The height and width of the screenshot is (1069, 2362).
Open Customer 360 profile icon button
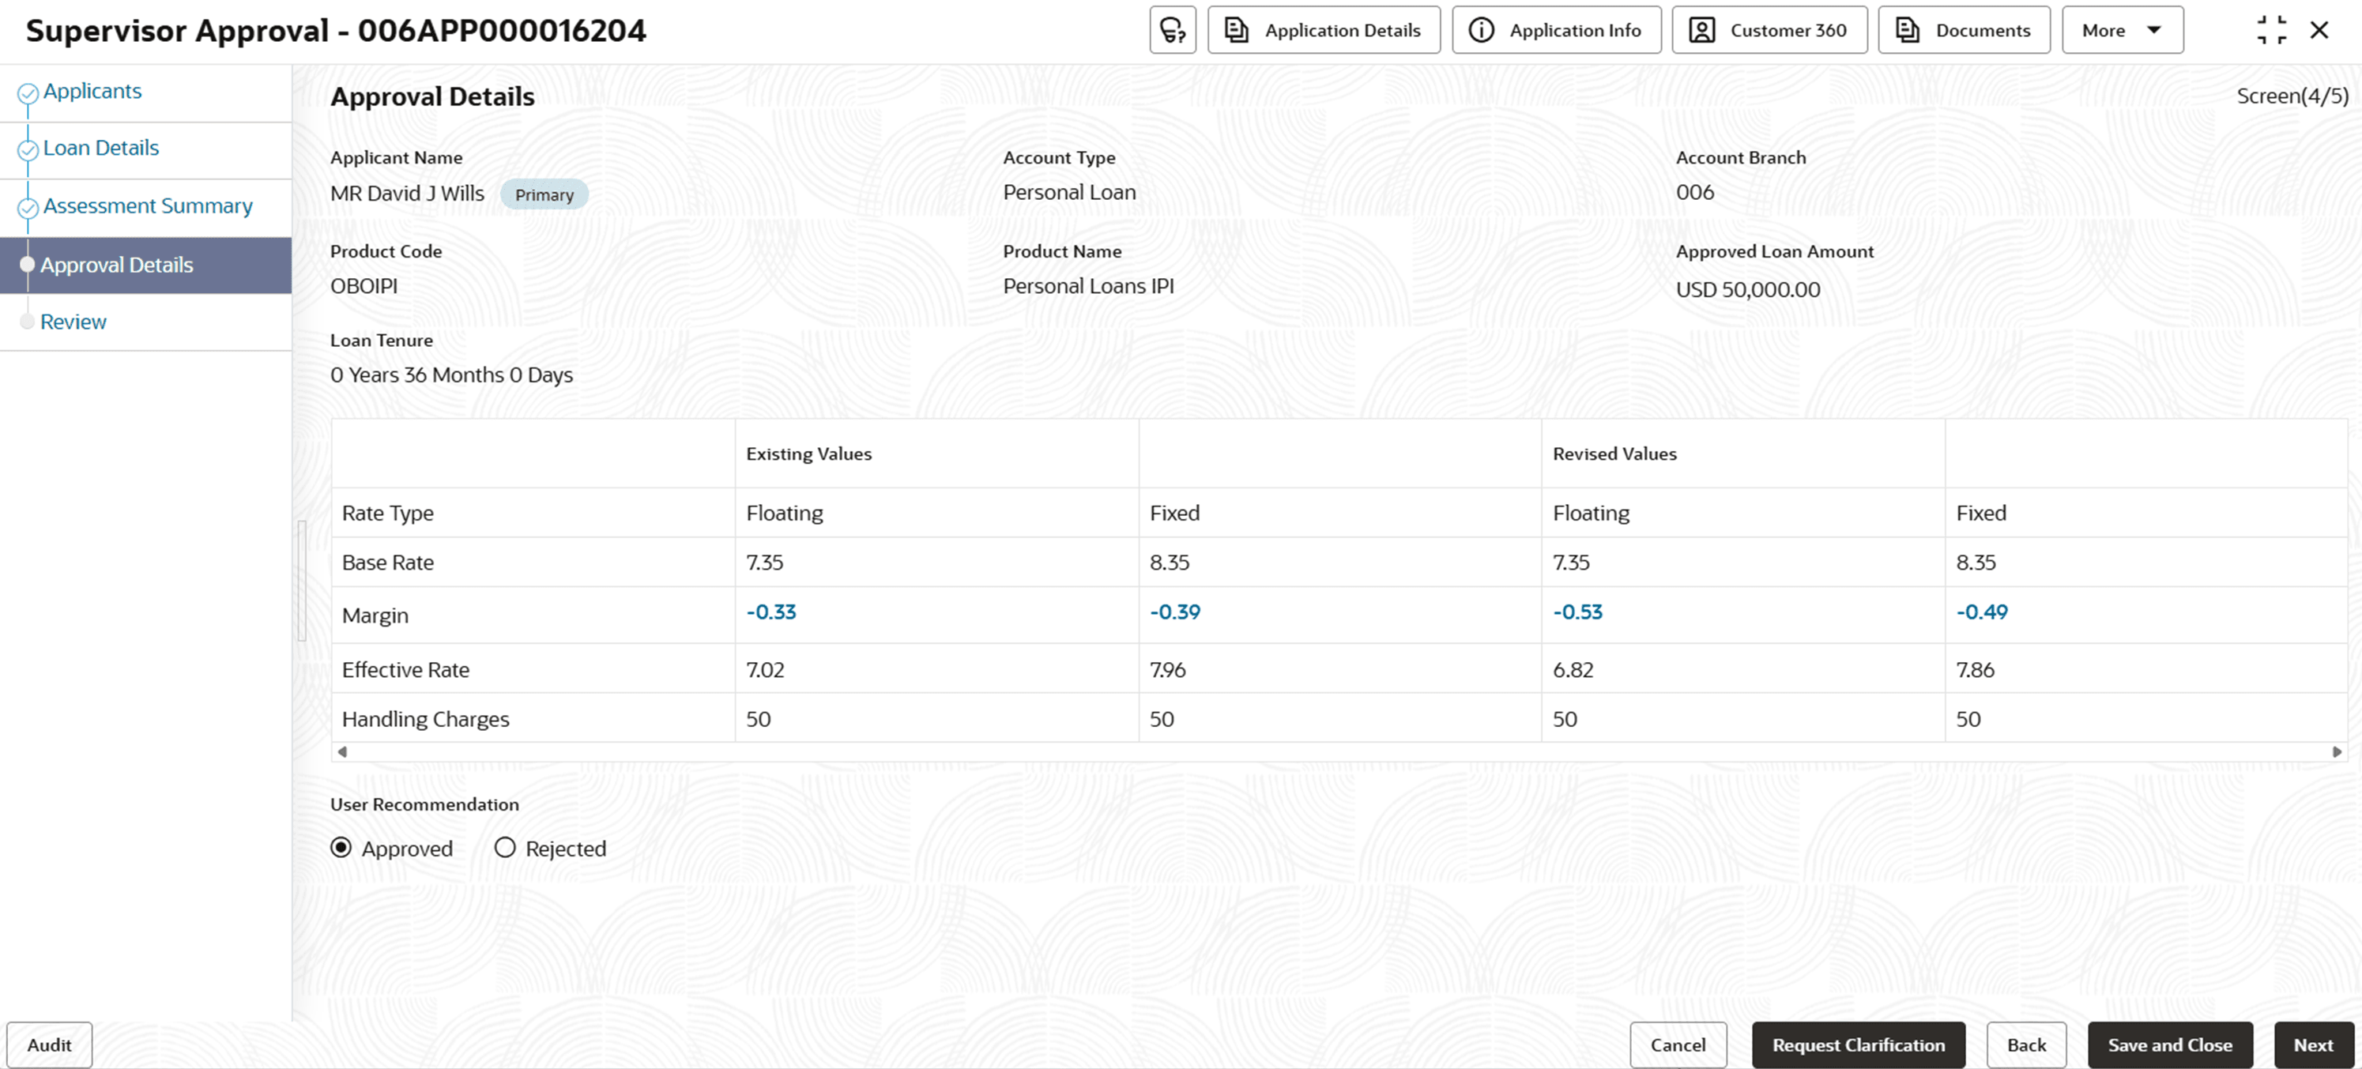pos(1702,30)
